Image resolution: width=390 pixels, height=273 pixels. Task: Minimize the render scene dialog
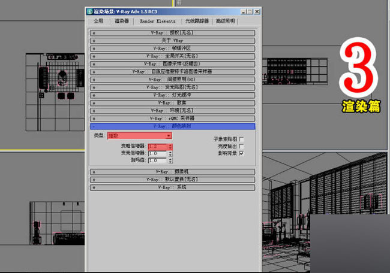(244, 11)
